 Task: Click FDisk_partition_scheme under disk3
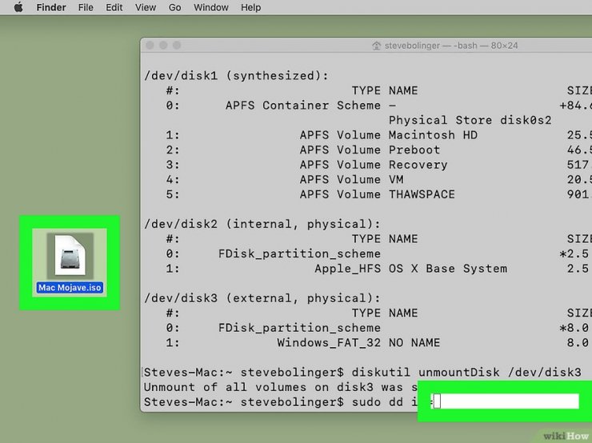point(299,328)
